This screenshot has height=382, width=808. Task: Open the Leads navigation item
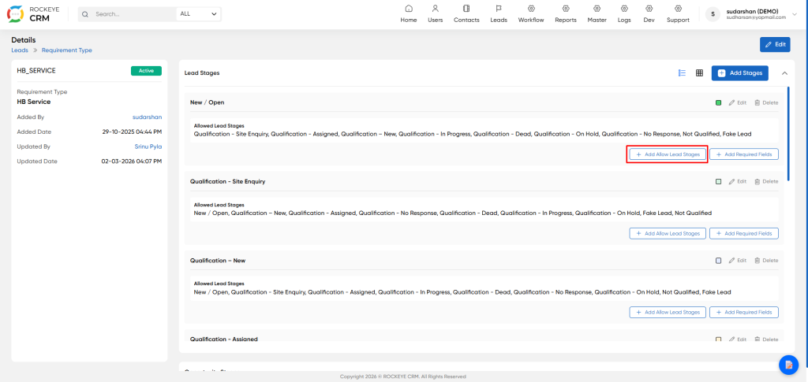(x=499, y=14)
